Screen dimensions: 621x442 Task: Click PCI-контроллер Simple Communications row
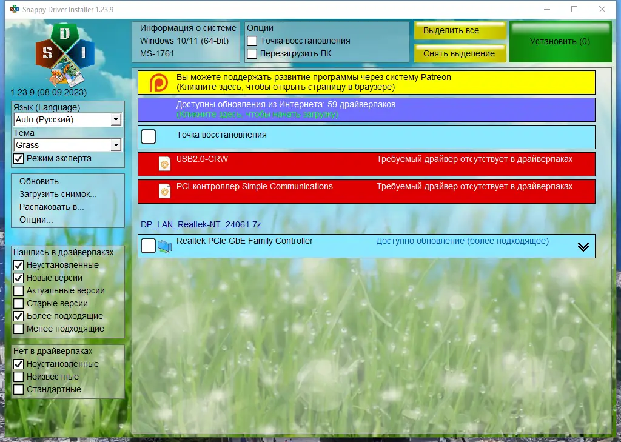(x=366, y=192)
